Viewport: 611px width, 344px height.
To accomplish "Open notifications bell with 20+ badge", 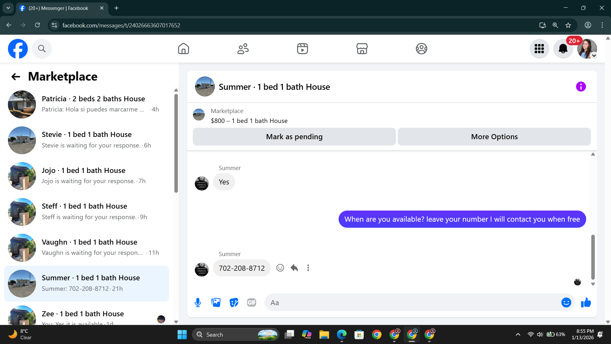I will click(x=563, y=49).
